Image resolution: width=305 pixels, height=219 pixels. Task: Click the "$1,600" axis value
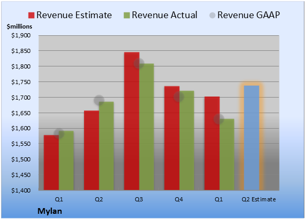point(21,128)
